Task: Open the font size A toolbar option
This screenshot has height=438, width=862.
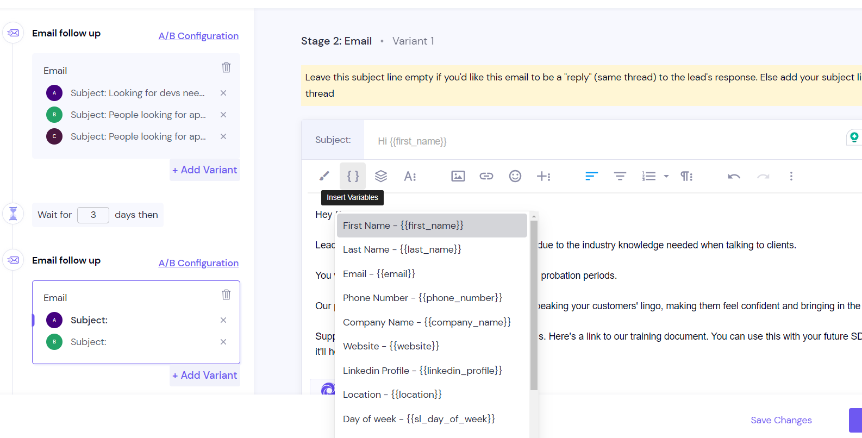Action: (x=410, y=176)
